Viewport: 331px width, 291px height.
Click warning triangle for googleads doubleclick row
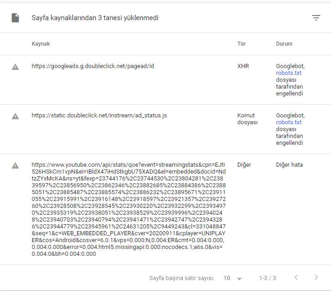click(15, 67)
